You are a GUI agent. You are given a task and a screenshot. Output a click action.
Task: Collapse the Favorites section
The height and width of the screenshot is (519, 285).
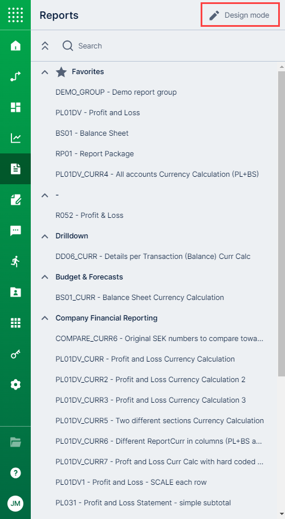[x=44, y=72]
